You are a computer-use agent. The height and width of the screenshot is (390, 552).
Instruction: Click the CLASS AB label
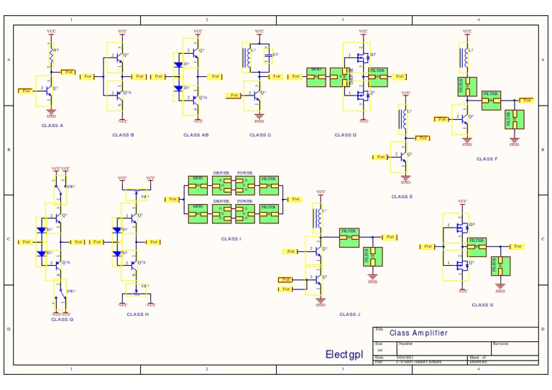(x=196, y=135)
